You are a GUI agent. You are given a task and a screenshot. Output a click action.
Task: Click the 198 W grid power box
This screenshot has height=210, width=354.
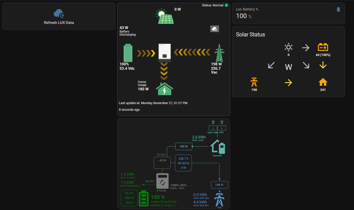pyautogui.click(x=219, y=185)
